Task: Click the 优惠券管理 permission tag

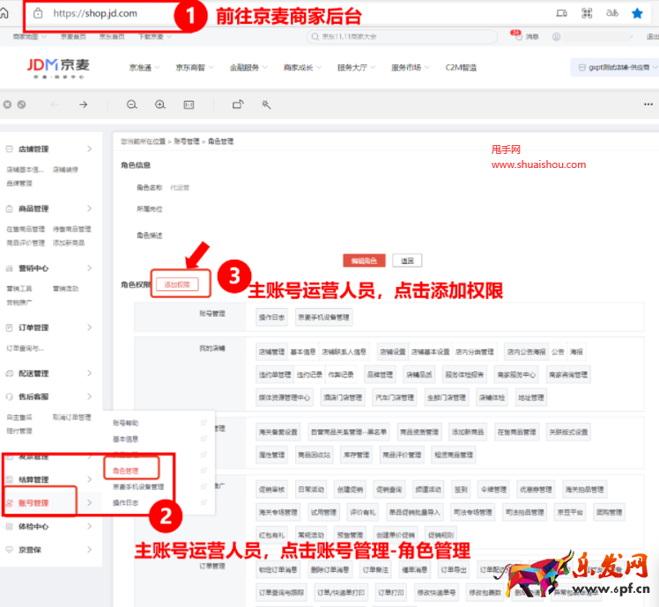Action: click(x=536, y=489)
